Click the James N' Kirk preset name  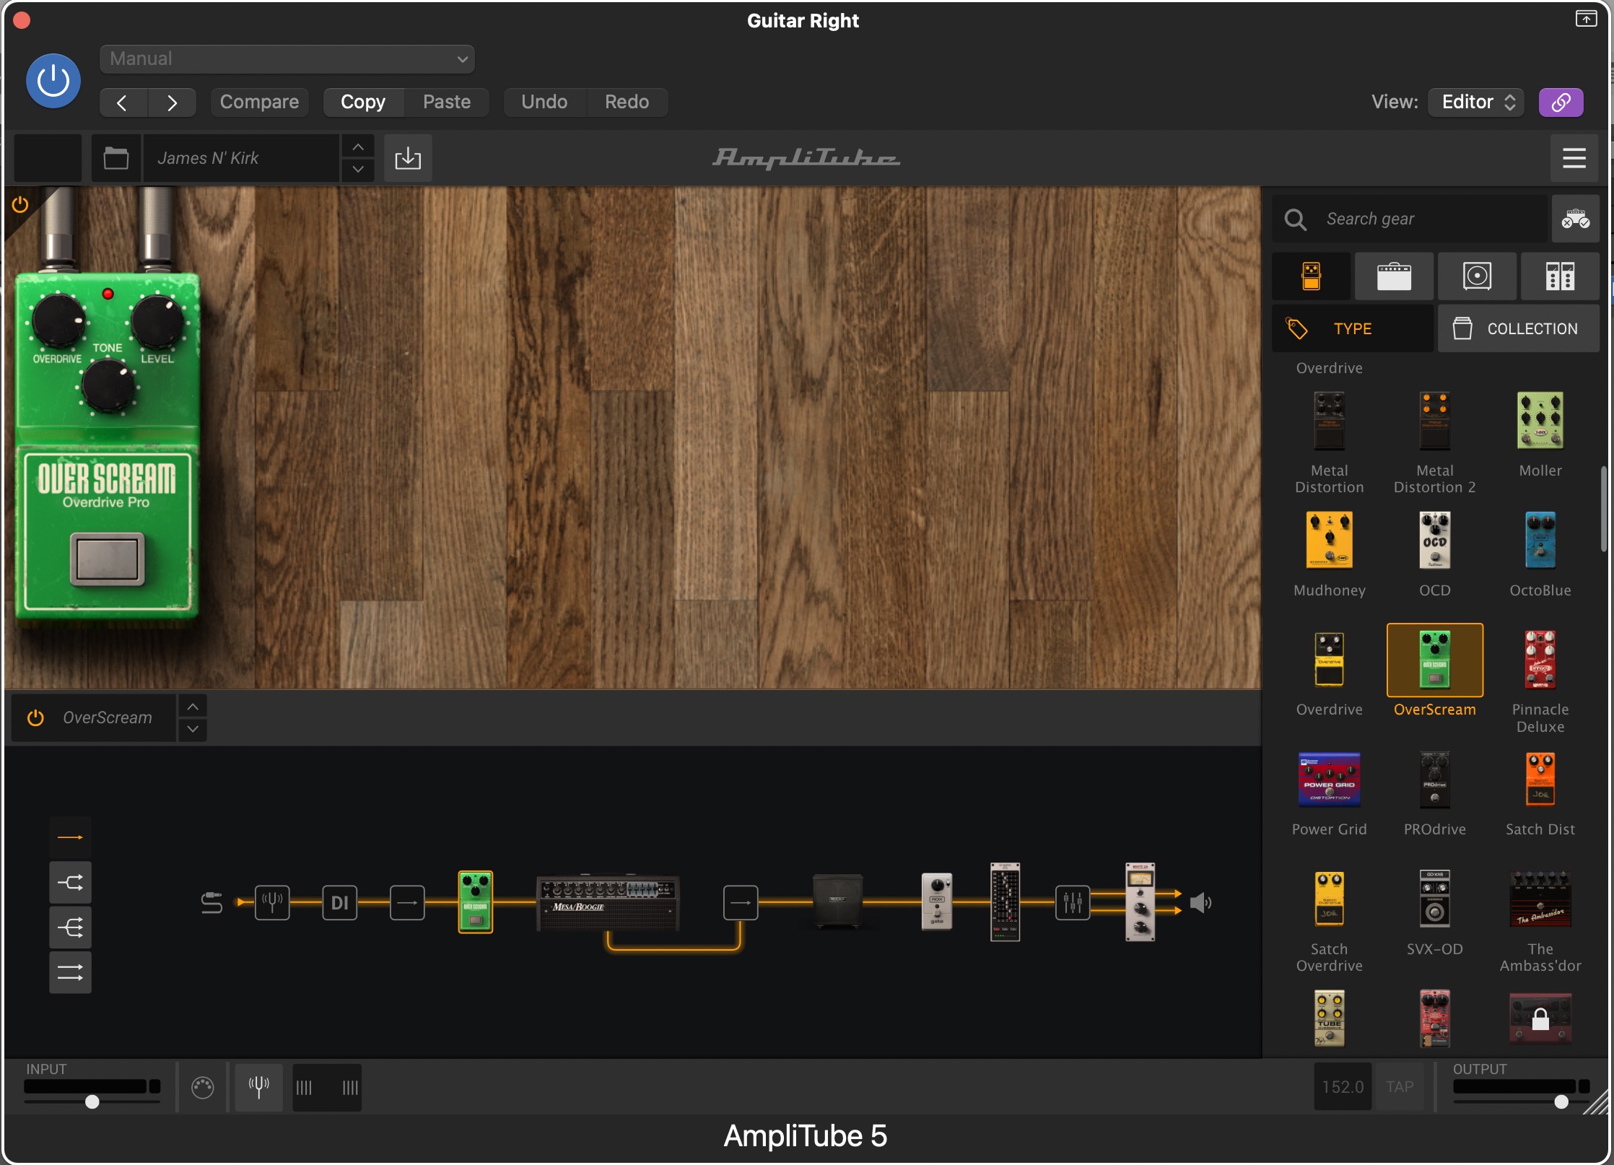click(241, 158)
